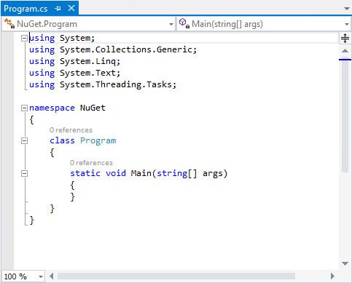
Task: Click on 'System.Text' text
Action: point(87,73)
